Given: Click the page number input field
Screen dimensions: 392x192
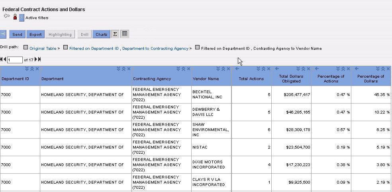Looking at the screenshot, I should click(15, 60).
